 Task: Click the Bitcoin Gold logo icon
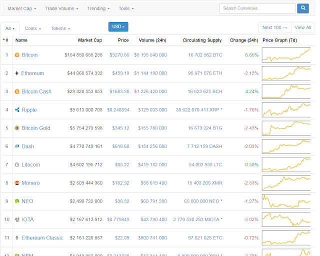point(17,128)
